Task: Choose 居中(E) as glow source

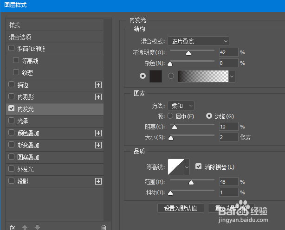Action: pos(170,116)
